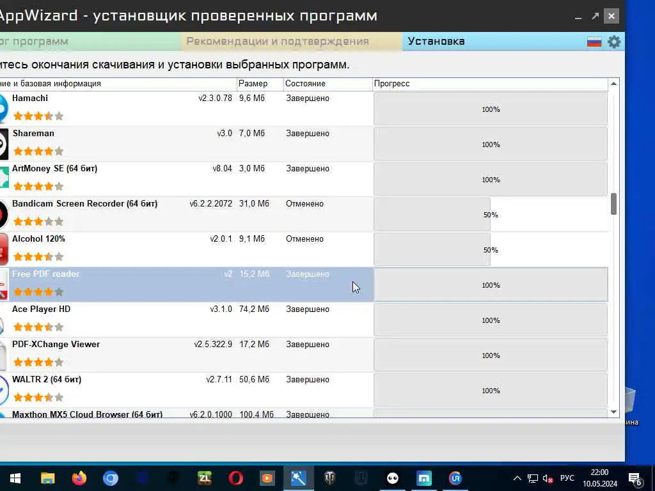Click the PDF-XChange Viewer star rating
This screenshot has width=655, height=491.
(x=38, y=362)
